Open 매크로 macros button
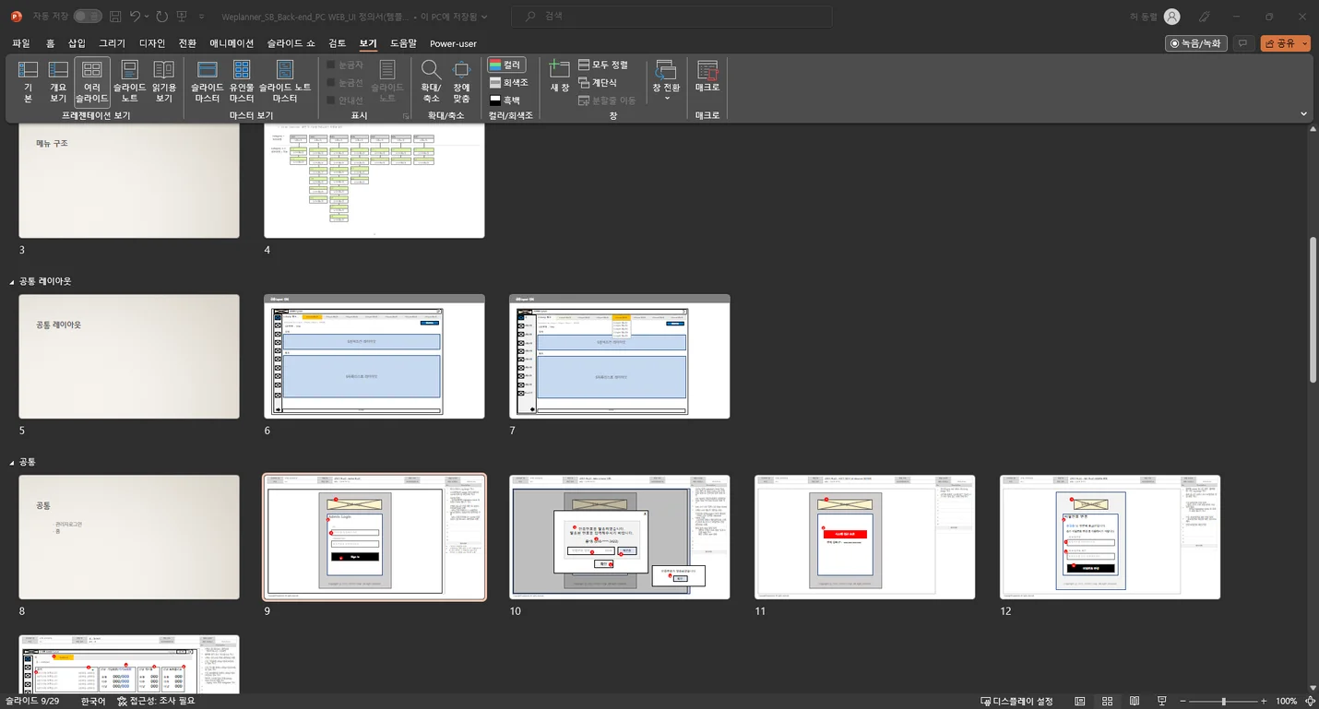This screenshot has height=709, width=1319. point(707,77)
